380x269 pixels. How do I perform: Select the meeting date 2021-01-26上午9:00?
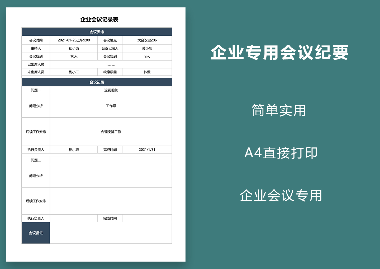[74, 40]
